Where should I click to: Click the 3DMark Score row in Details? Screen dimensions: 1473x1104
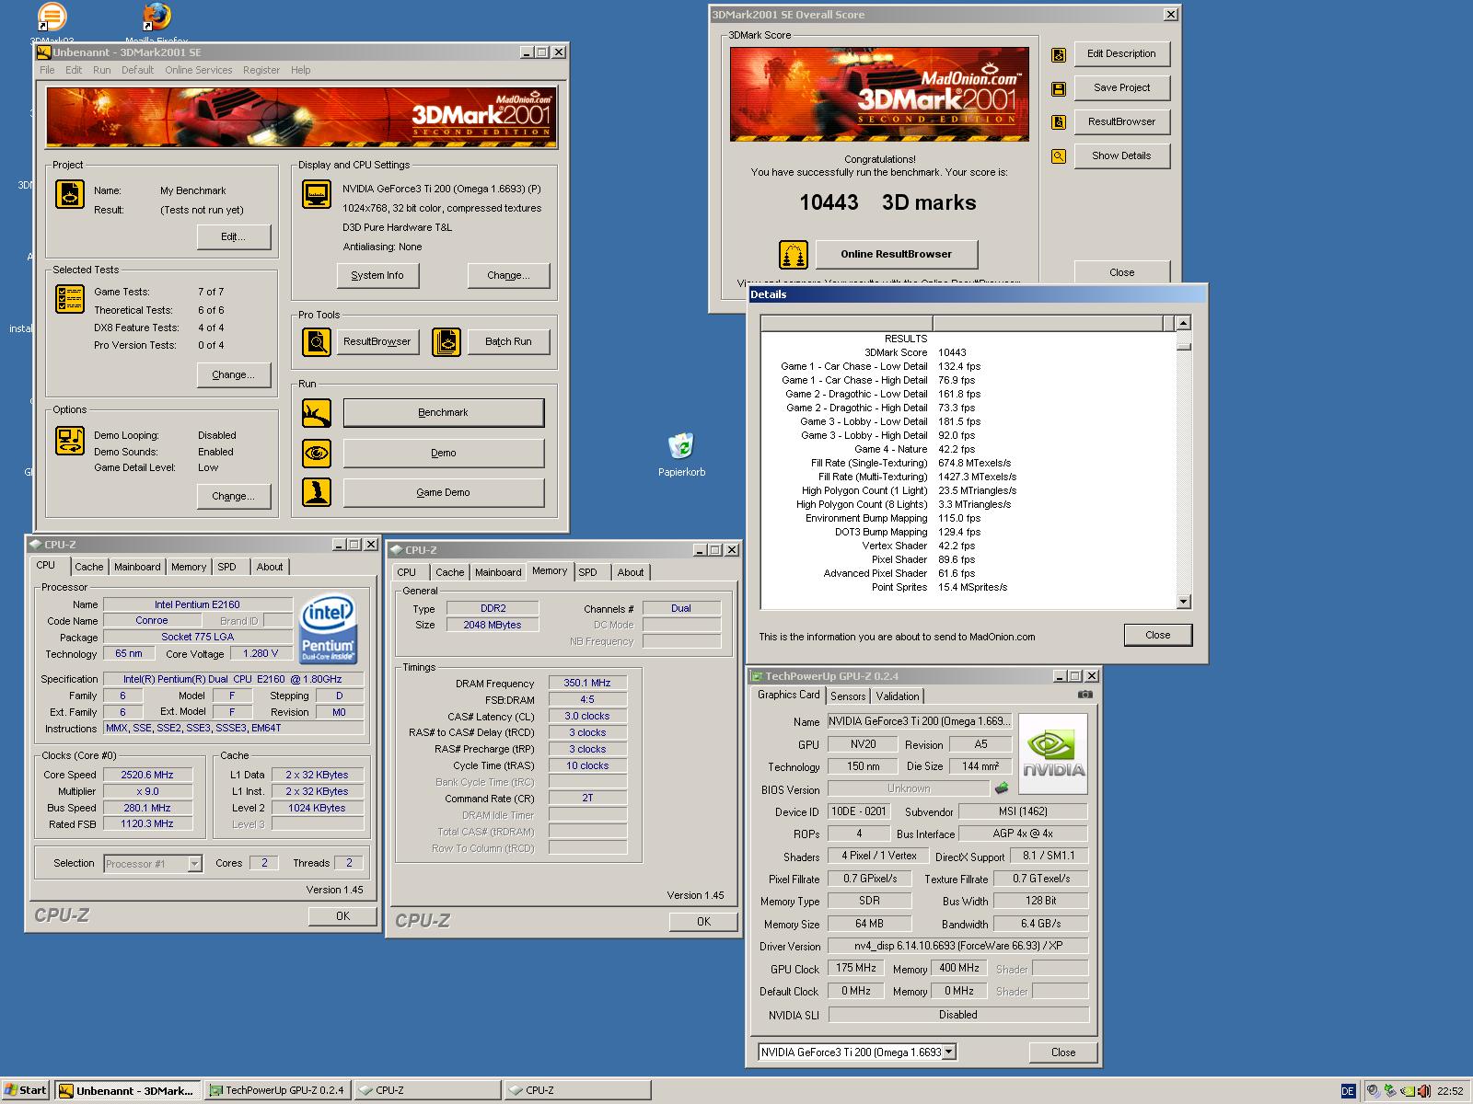(x=967, y=352)
